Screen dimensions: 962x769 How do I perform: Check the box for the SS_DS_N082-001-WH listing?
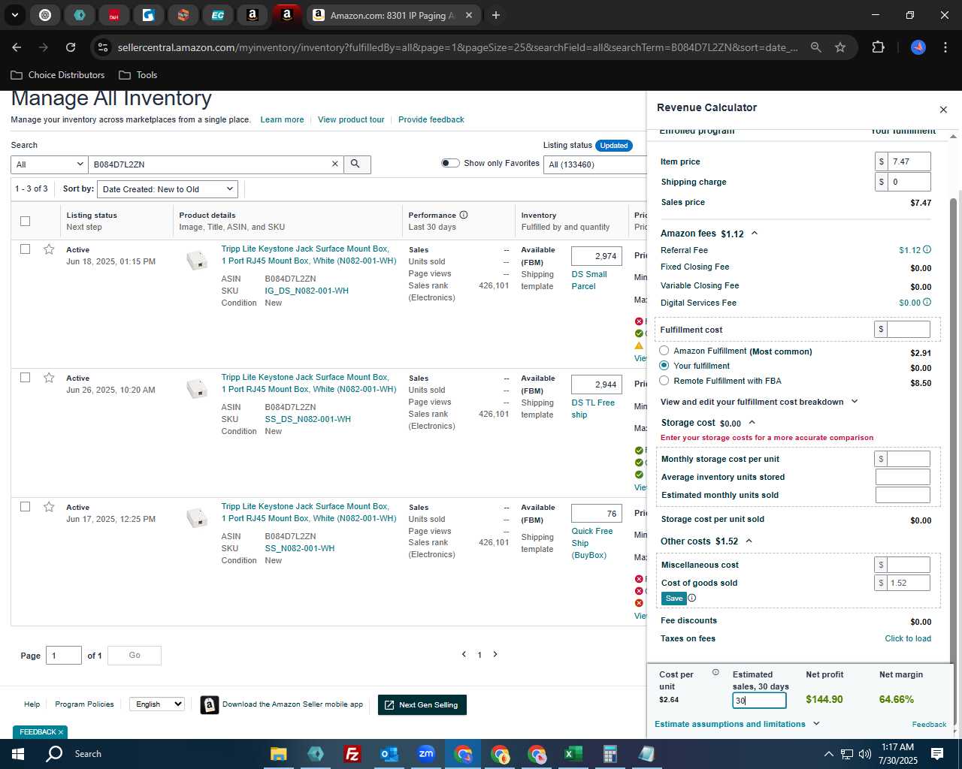25,378
